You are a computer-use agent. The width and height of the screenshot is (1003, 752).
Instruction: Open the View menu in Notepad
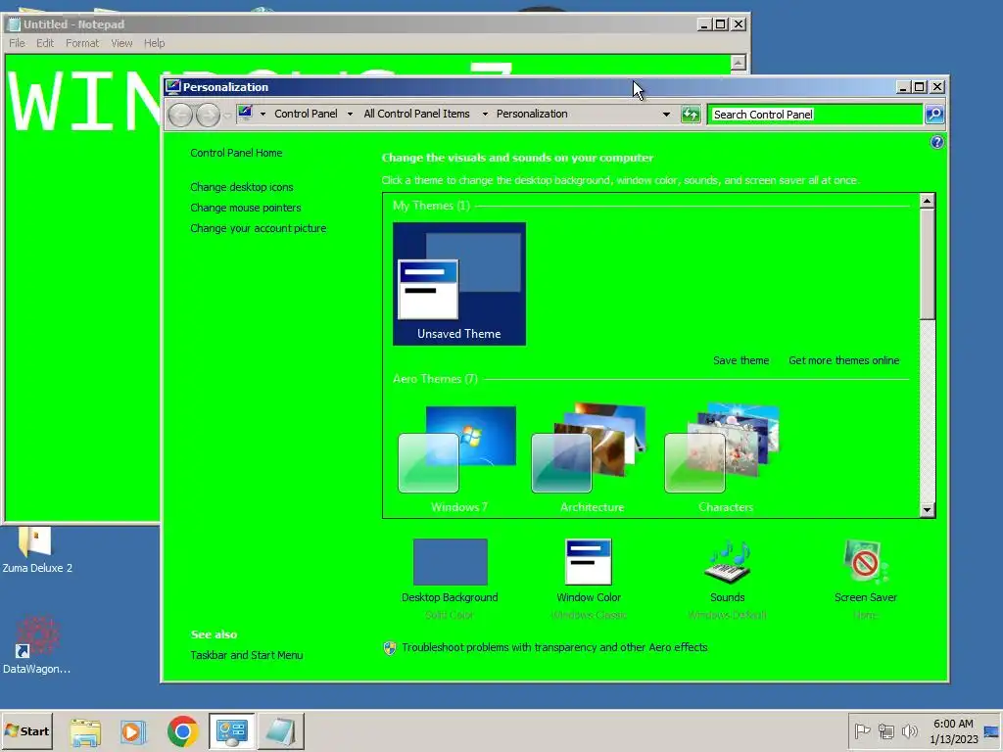[x=121, y=43]
